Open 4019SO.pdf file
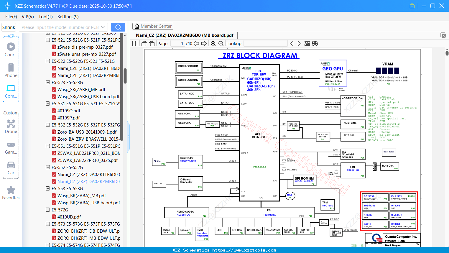Screen dimensions: 449x253 pos(69,111)
